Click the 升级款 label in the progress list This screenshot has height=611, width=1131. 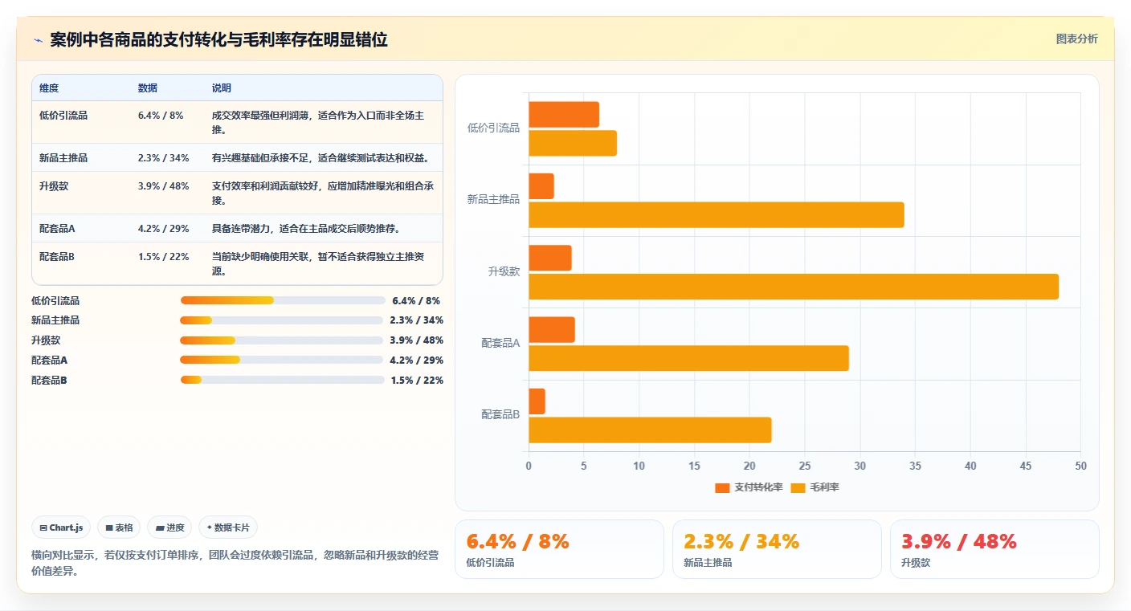click(x=46, y=340)
